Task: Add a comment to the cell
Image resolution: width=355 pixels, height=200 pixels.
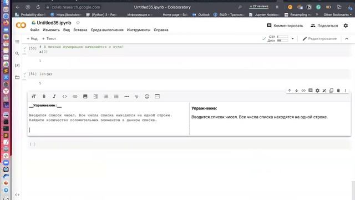Action: coord(311,91)
